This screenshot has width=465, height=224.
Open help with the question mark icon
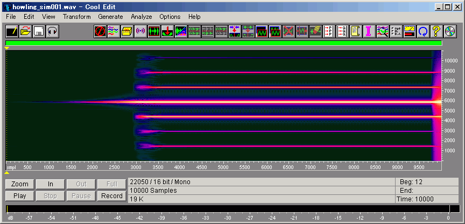tap(436, 31)
